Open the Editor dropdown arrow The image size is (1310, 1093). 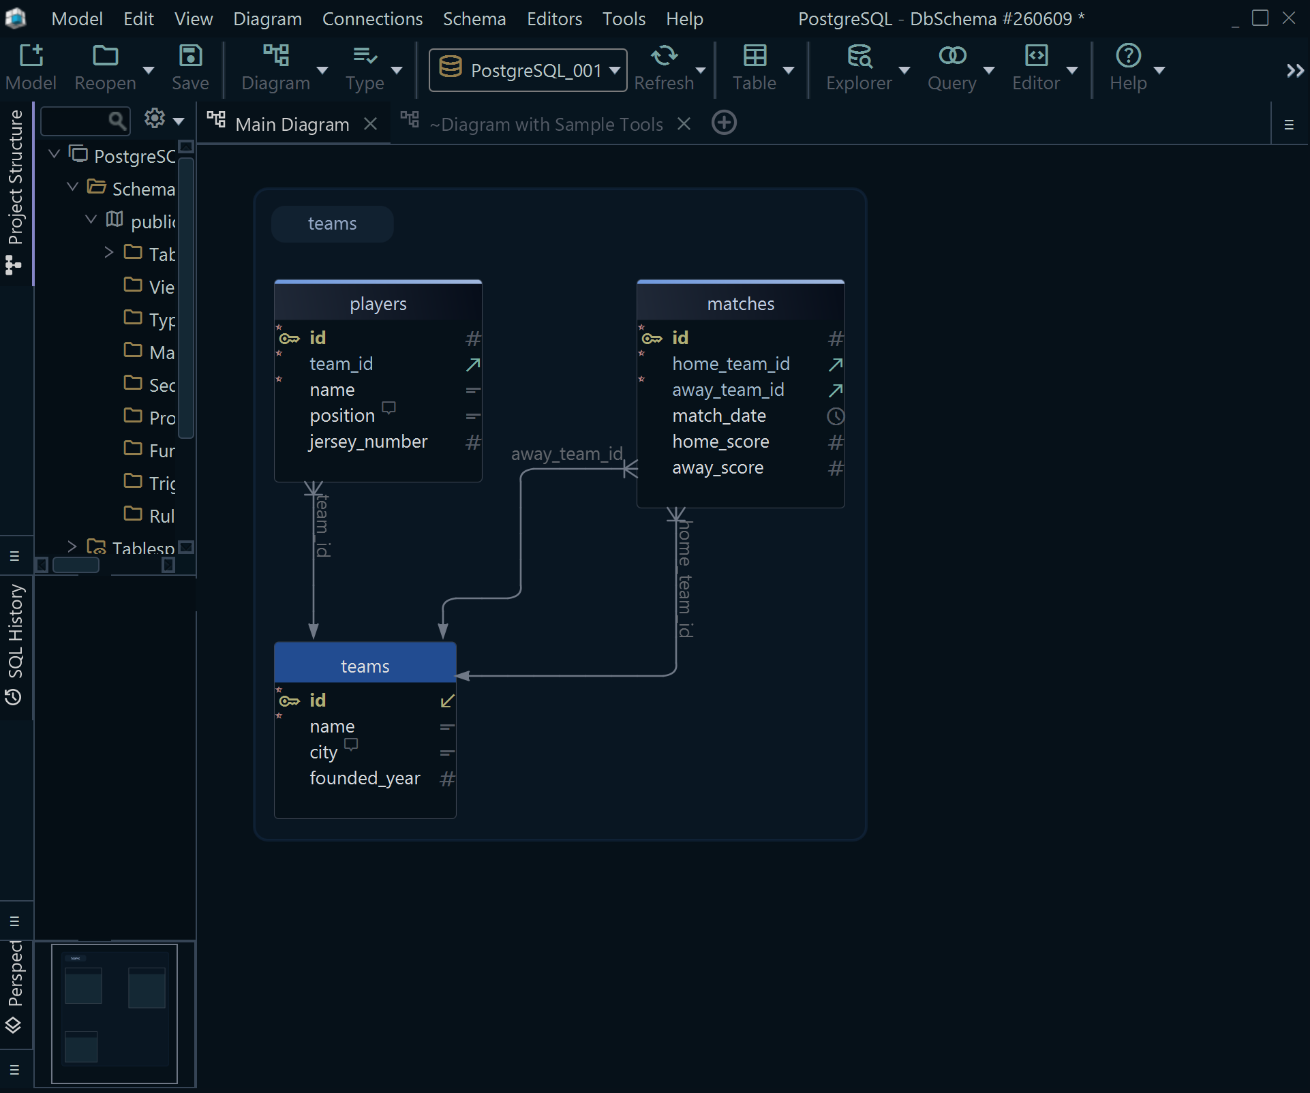1071,70
